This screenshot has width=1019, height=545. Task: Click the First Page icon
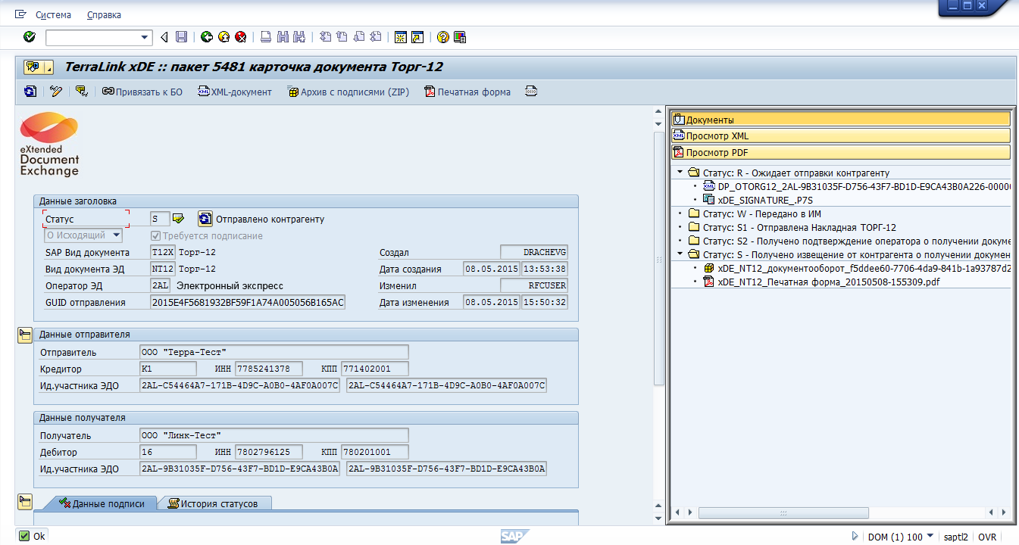(x=325, y=37)
